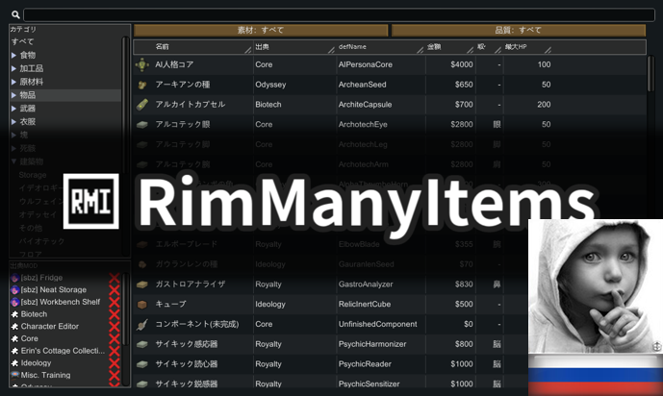Click the コンポーネント(未完成) item icon
The image size is (663, 396).
click(142, 324)
